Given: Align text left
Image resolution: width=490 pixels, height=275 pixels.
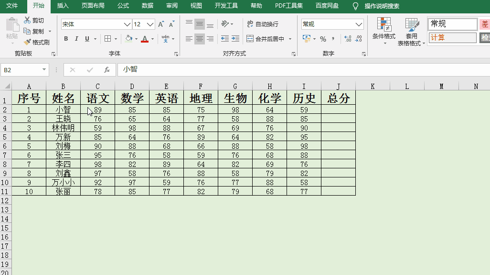Looking at the screenshot, I should coord(189,39).
